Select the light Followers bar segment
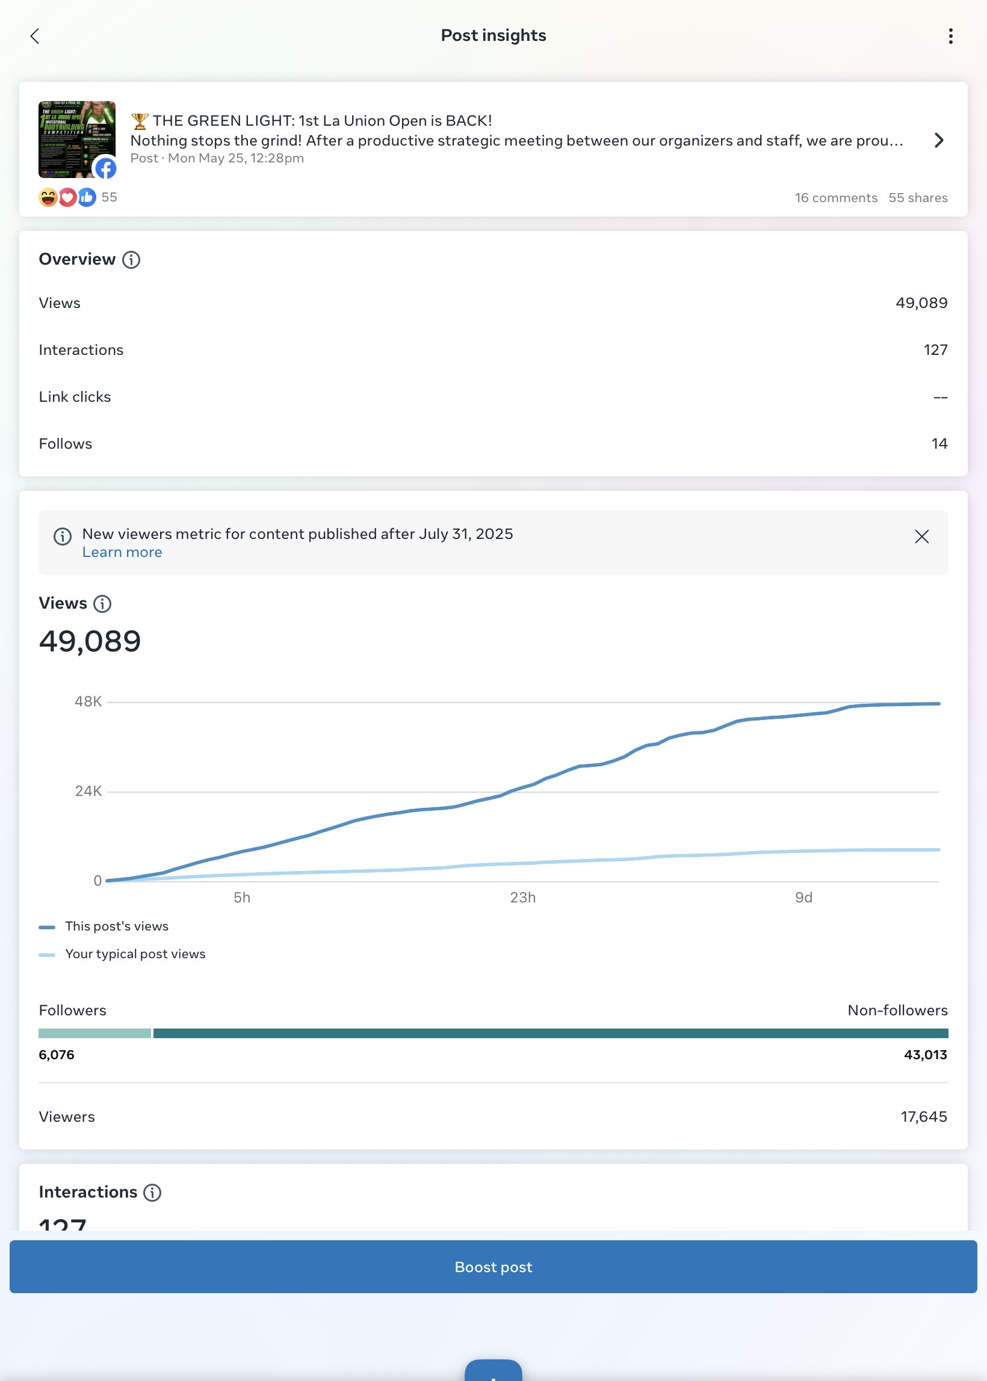 pyautogui.click(x=95, y=1033)
